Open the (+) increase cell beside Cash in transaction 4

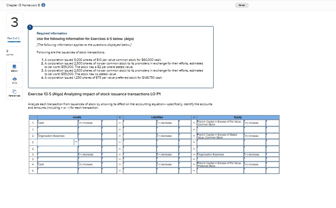point(90,165)
